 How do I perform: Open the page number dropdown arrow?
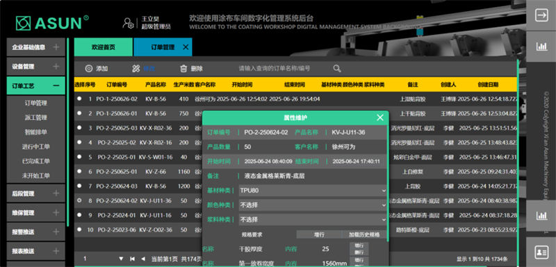pyautogui.click(x=121, y=259)
